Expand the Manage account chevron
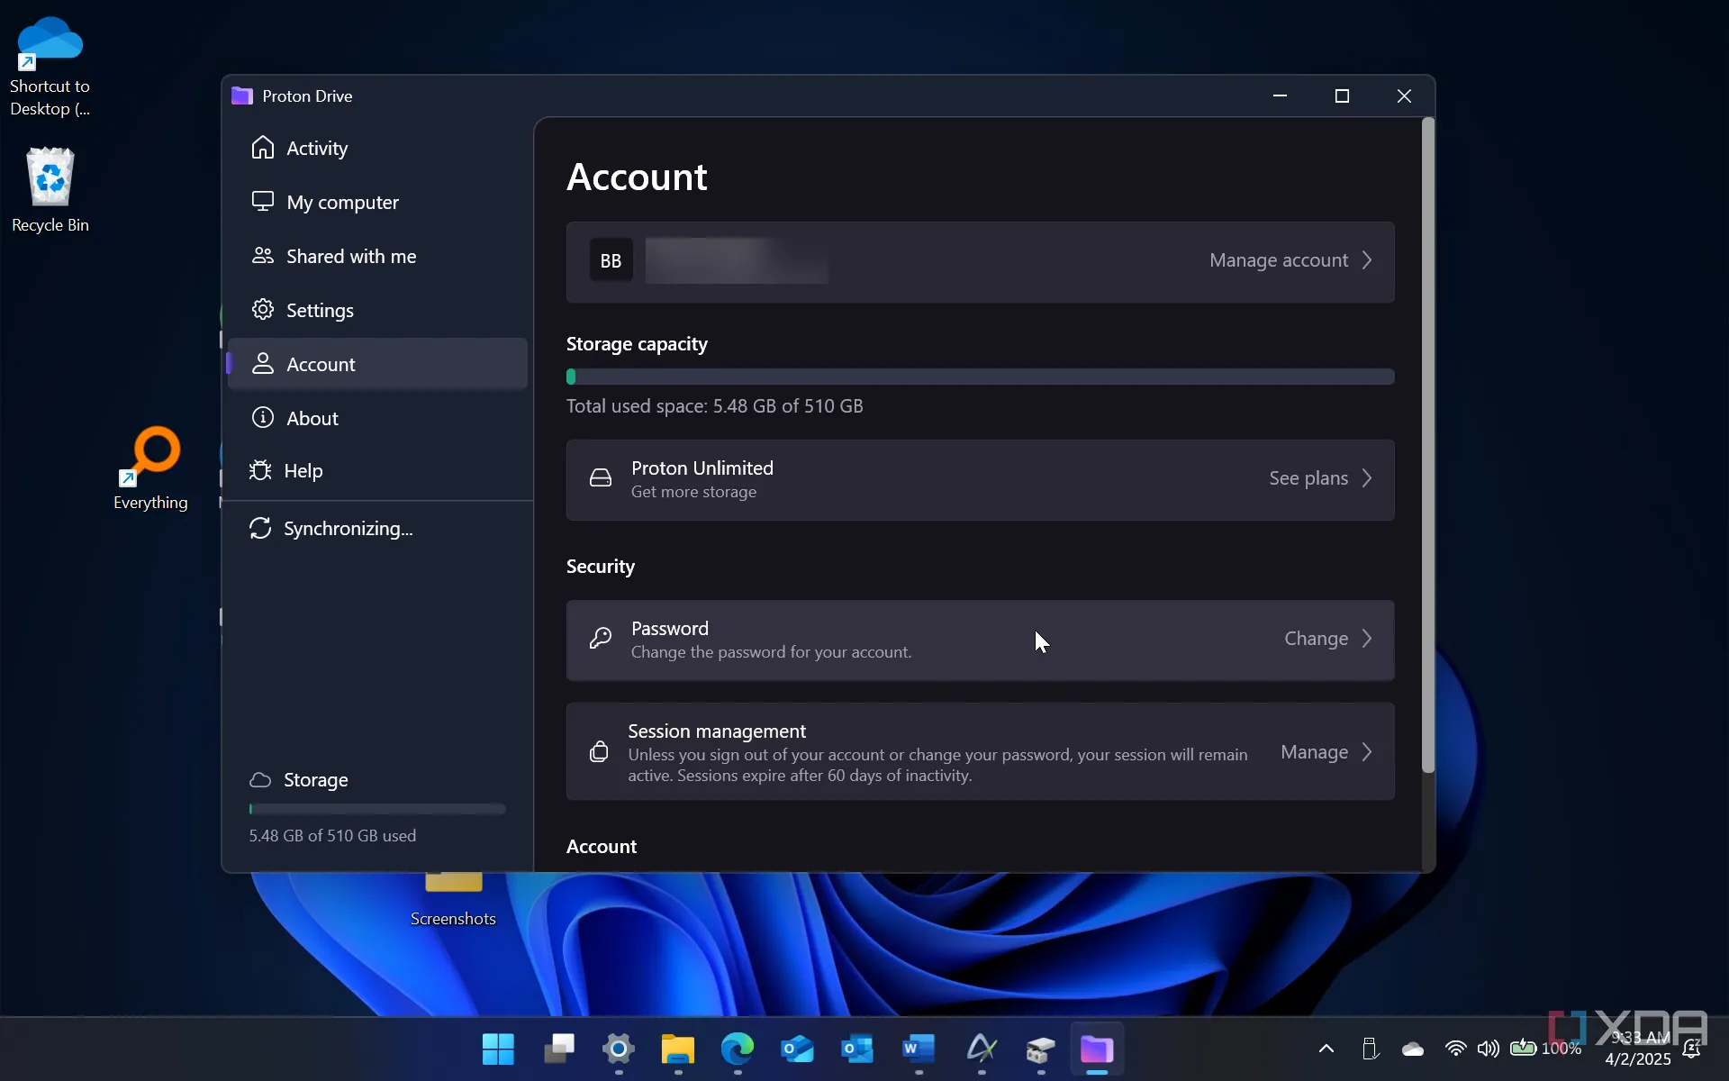This screenshot has width=1729, height=1081. point(1367,260)
